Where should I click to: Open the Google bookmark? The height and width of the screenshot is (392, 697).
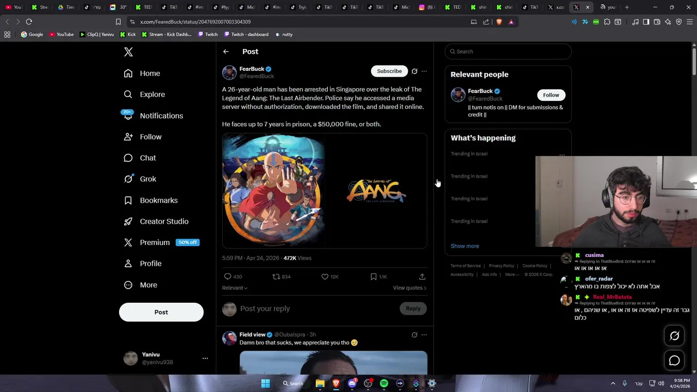(x=32, y=34)
